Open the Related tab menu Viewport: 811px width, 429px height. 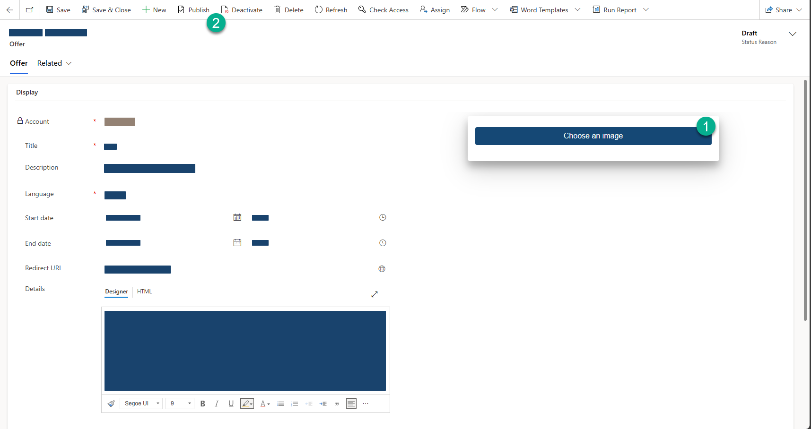54,63
